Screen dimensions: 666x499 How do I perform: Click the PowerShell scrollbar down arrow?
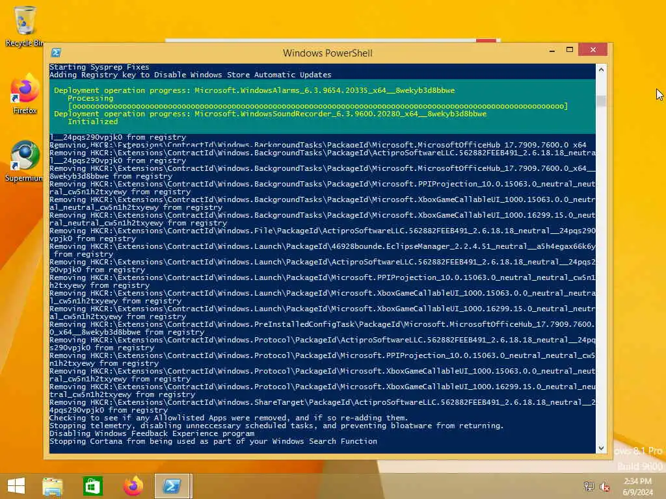601,448
